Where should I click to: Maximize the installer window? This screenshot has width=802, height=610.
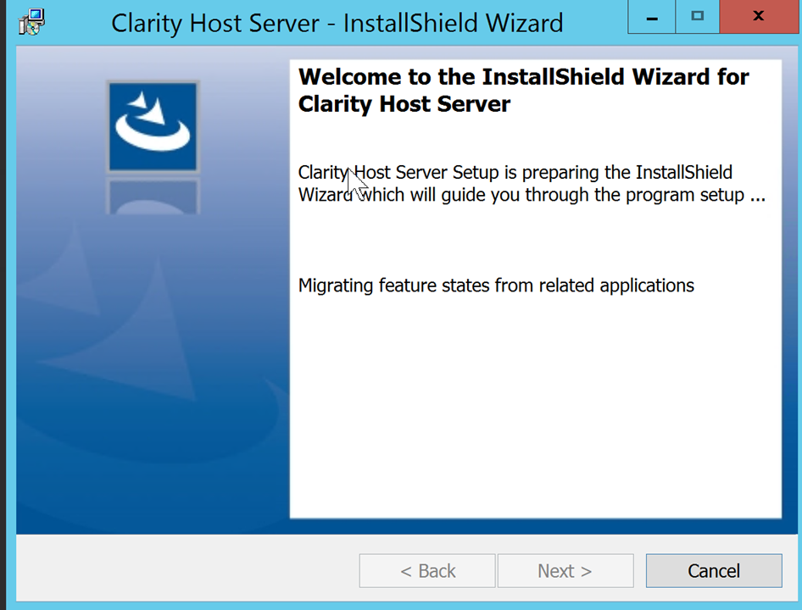(697, 17)
